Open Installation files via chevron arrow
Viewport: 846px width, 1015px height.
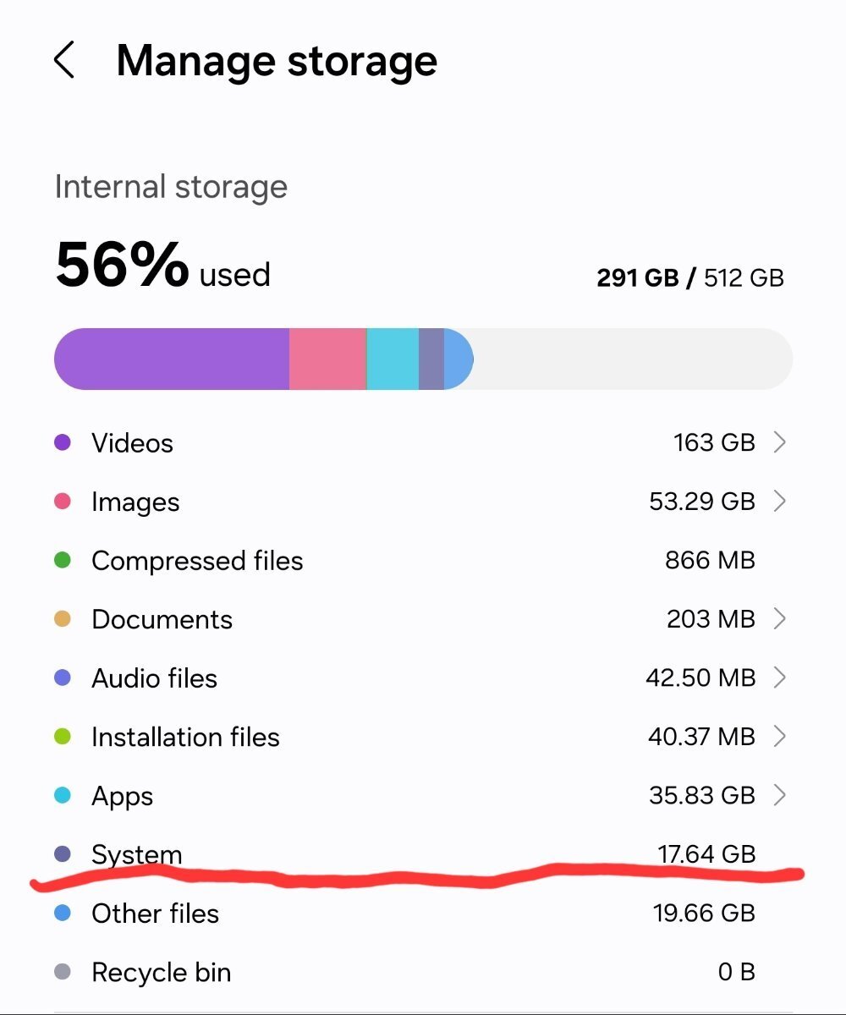coord(780,737)
